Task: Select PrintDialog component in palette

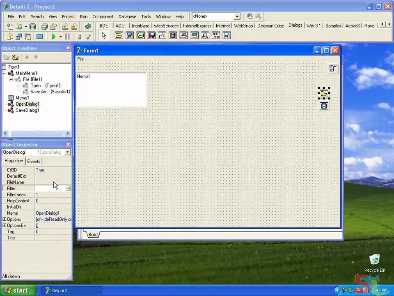Action: [x=184, y=35]
